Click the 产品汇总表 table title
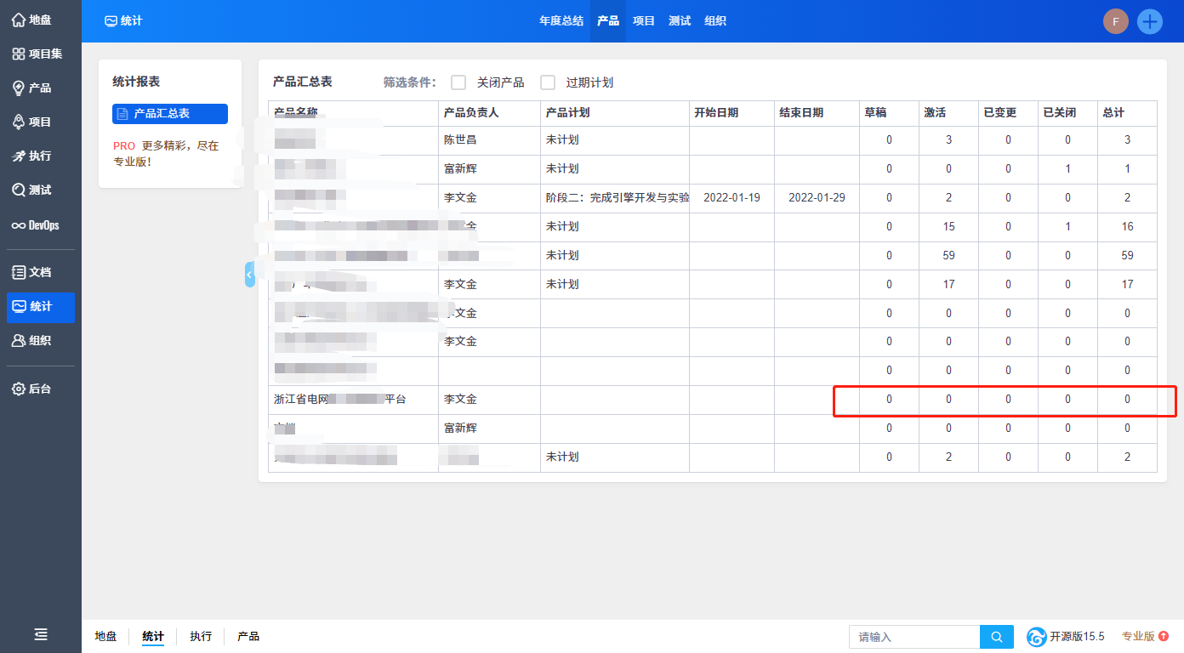The height and width of the screenshot is (653, 1184). point(302,82)
